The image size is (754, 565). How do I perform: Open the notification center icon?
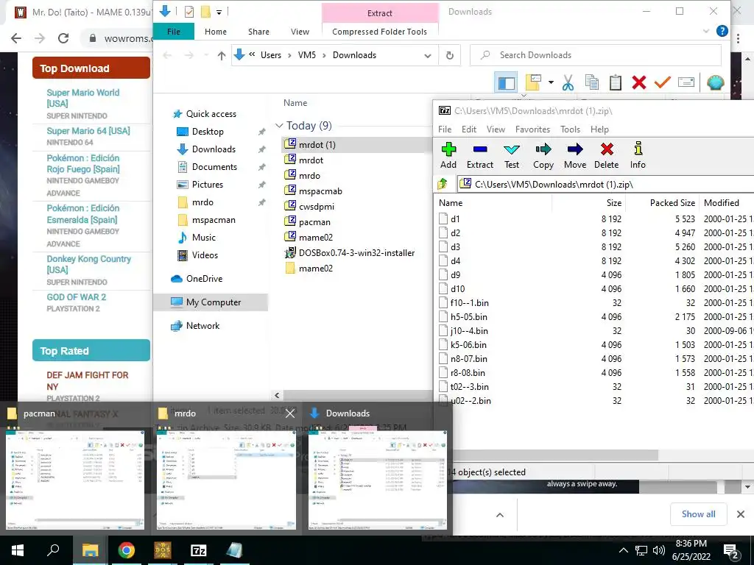(x=731, y=551)
